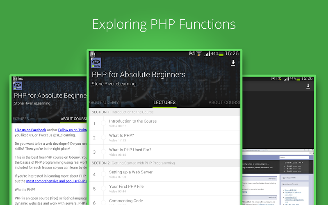Screen dimensions: 328x205
Task: Tap SECTION 1 Introduction to the Course header
Action: 164,112
